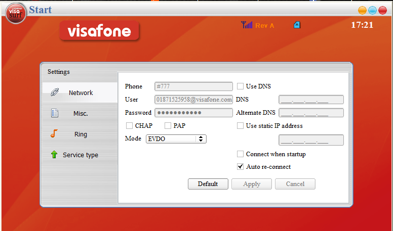Click the Mode dropdown arrow stepper
This screenshot has width=393, height=231.
[201, 139]
